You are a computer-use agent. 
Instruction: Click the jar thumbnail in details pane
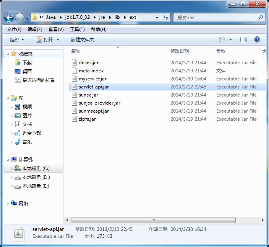tap(18, 234)
